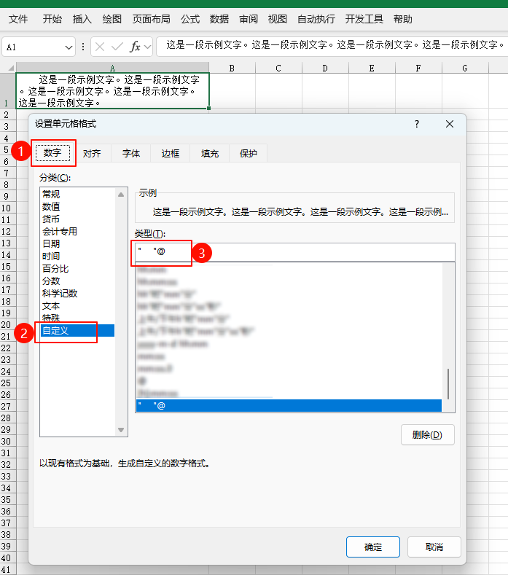The height and width of the screenshot is (575, 508).
Task: Click the 取消 button
Action: [x=434, y=547]
